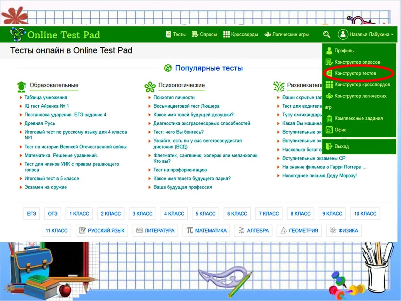Select the 6 КЛАСС button
The width and height of the screenshot is (401, 301).
pos(237,214)
